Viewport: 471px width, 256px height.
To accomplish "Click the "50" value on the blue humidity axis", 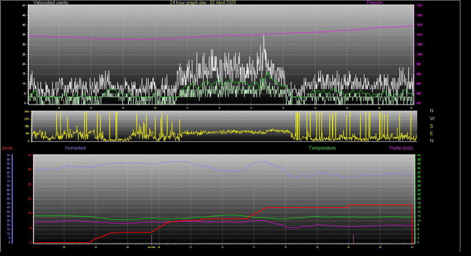I will pos(8,199).
